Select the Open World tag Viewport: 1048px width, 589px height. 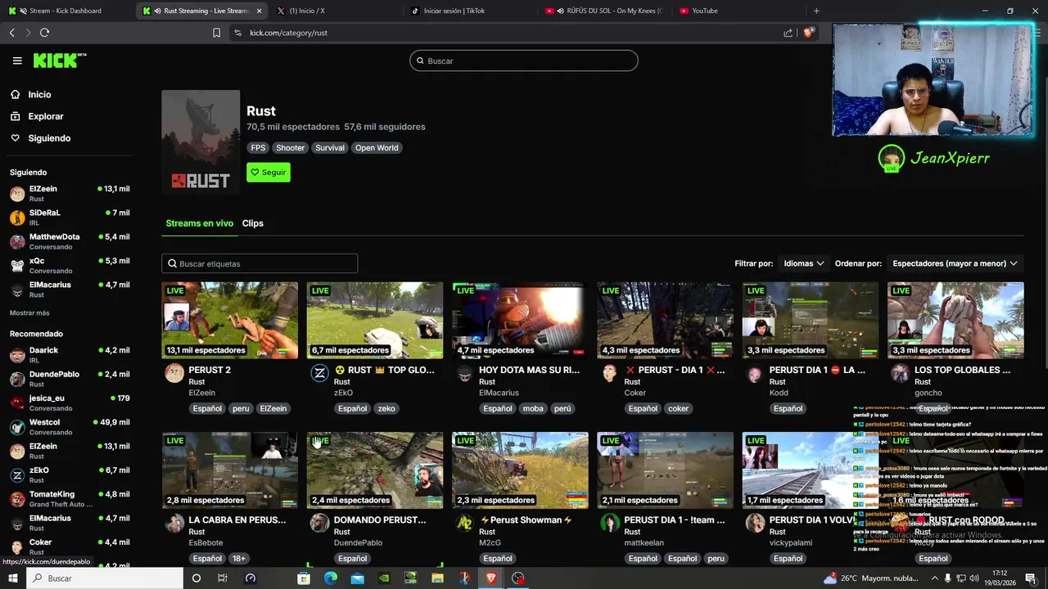point(377,148)
